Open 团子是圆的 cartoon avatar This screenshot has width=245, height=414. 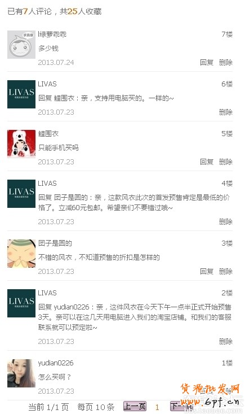pyautogui.click(x=21, y=254)
